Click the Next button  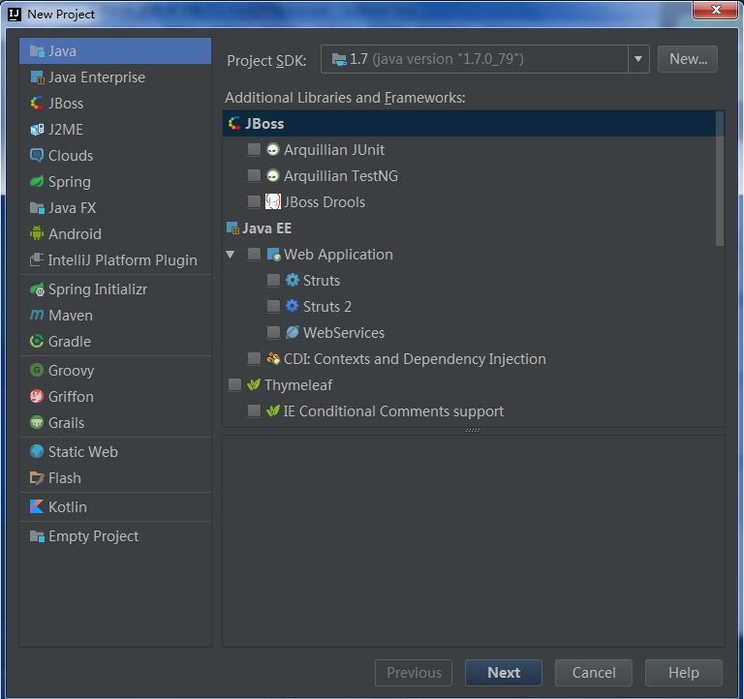click(x=504, y=673)
